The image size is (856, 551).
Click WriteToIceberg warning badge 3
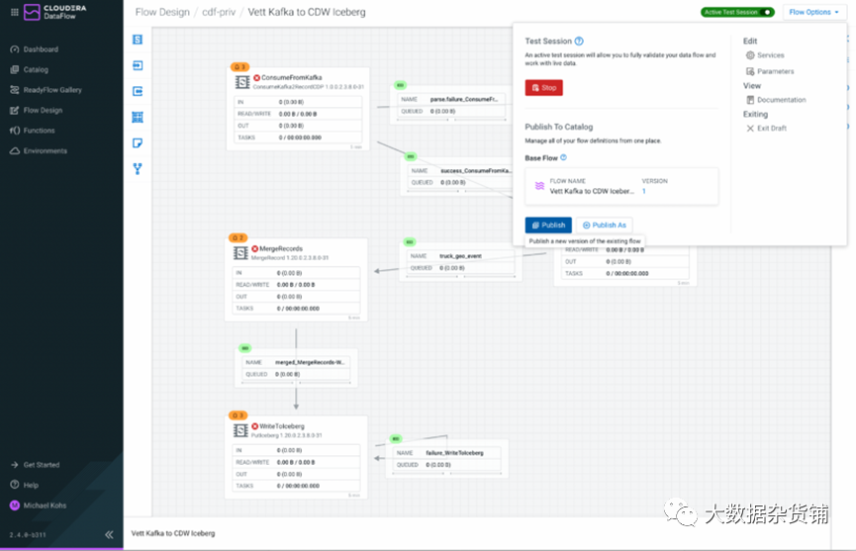[238, 415]
